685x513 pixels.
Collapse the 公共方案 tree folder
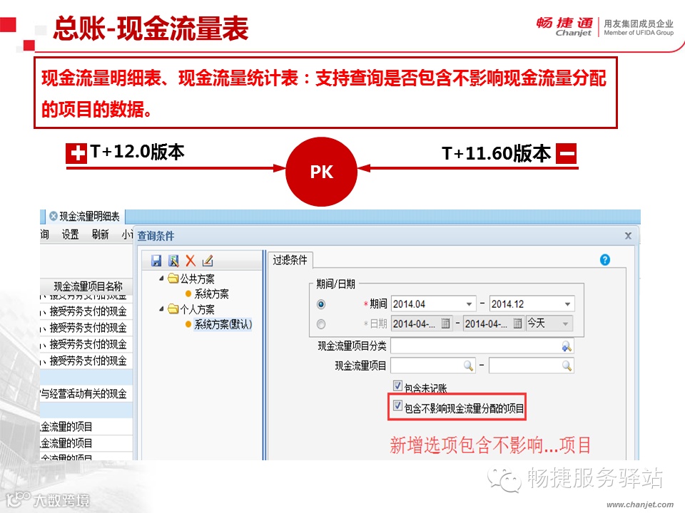pos(162,279)
